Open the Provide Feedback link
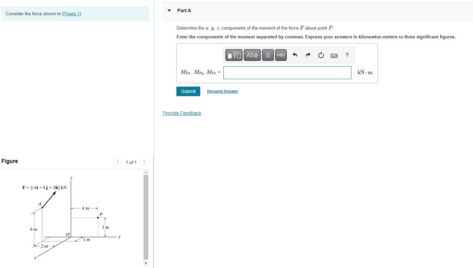 point(182,113)
